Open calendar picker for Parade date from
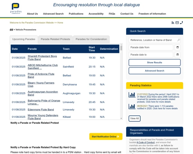This screenshot has width=193, height=154. click(178, 47)
